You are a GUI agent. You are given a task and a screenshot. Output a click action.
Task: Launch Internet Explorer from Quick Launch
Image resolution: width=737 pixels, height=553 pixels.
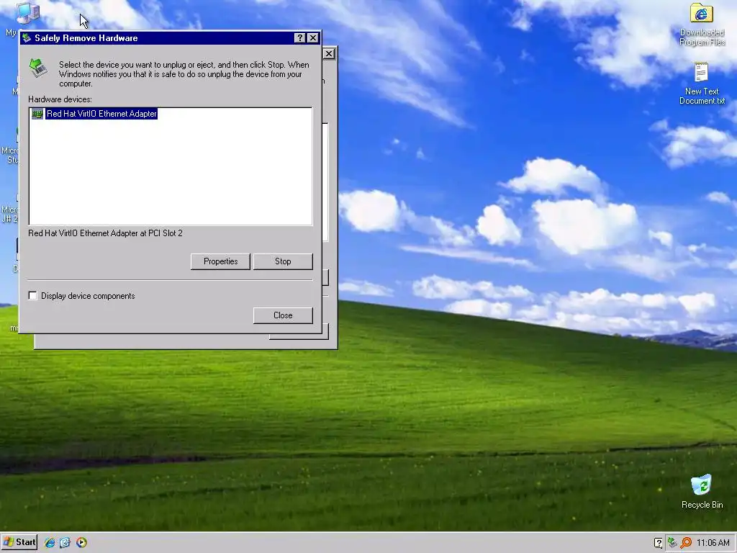point(50,543)
